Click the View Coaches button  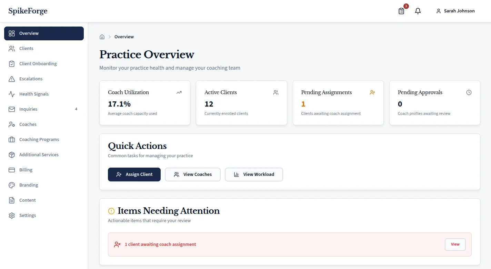193,175
